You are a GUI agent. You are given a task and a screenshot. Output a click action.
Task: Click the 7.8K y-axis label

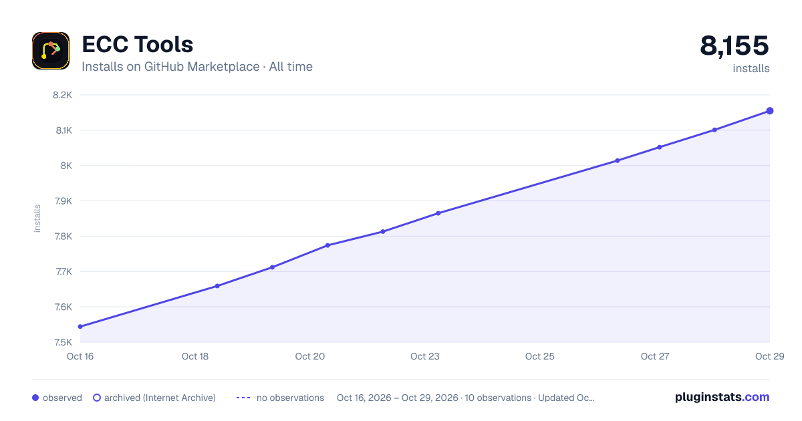62,237
